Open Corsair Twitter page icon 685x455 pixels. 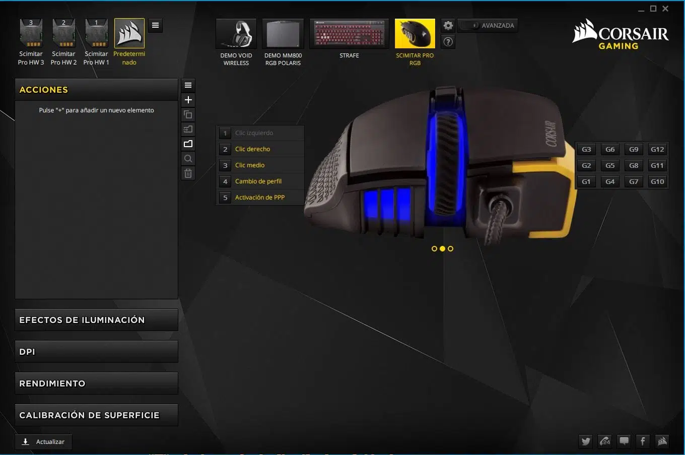[x=585, y=441]
